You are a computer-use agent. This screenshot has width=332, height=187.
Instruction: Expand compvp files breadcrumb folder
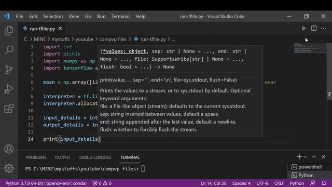[x=113, y=39]
